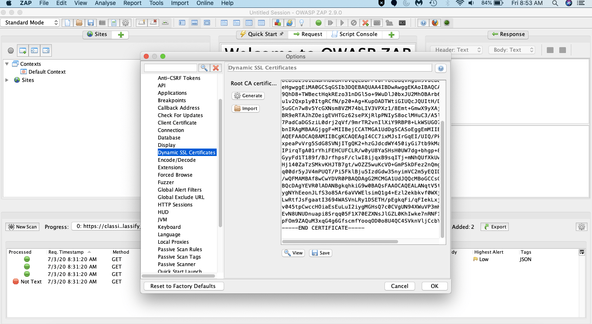Click the Bin request and response icon
This screenshot has width=592, height=324.
click(x=353, y=23)
